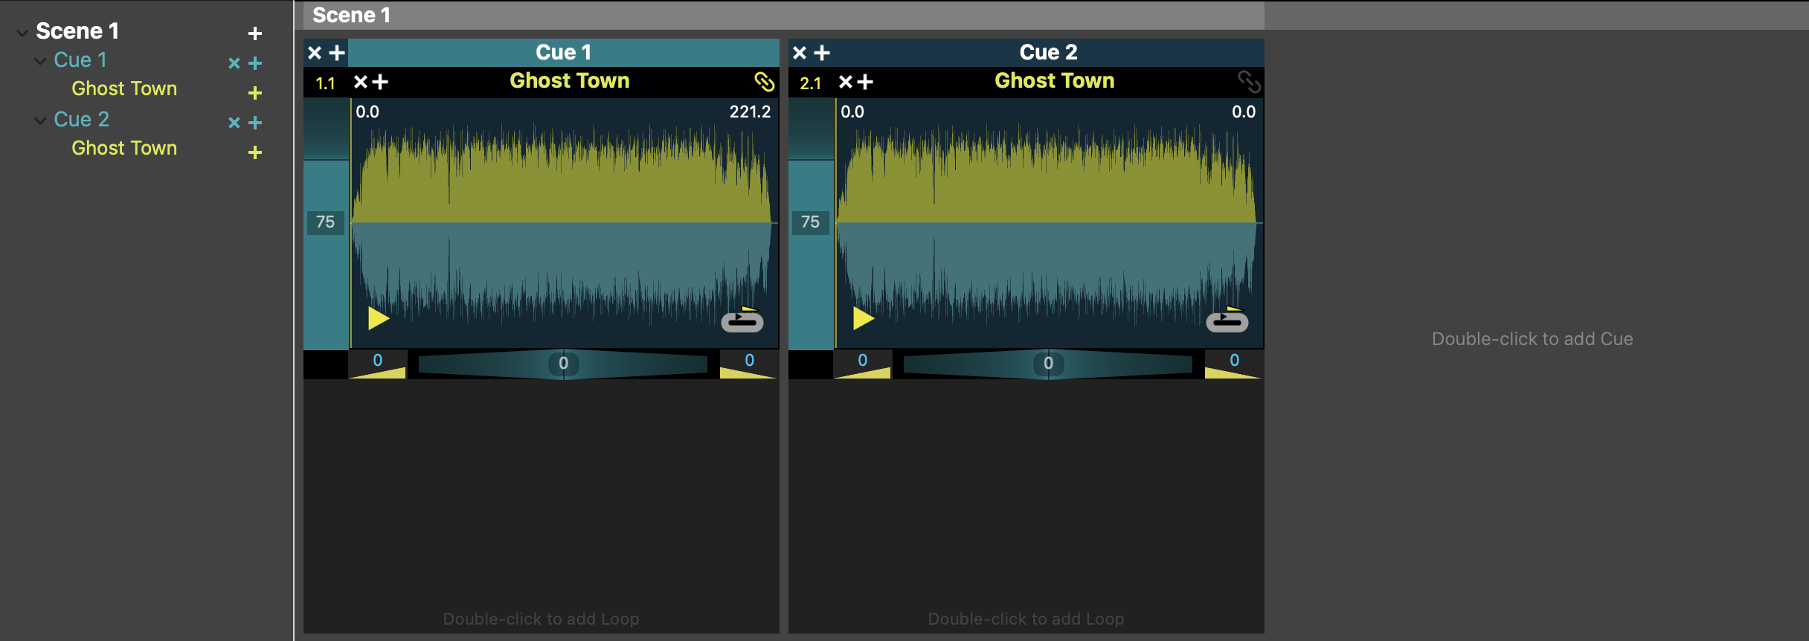
Task: Click the plus on track 2.1
Action: point(865,82)
